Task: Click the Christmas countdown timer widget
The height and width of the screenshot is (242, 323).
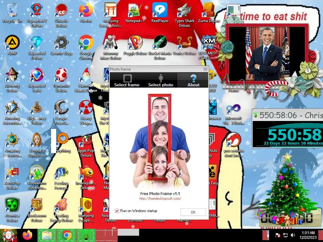Action: [288, 128]
